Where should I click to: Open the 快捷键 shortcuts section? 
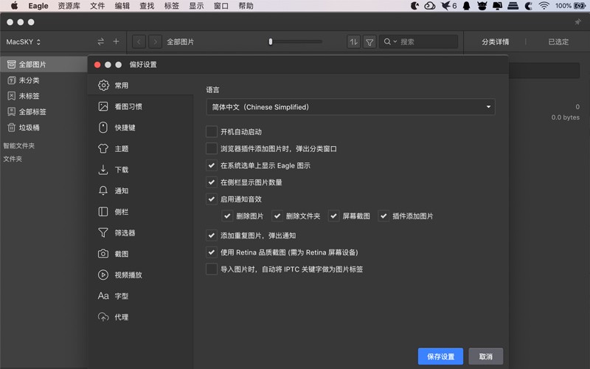pos(140,128)
